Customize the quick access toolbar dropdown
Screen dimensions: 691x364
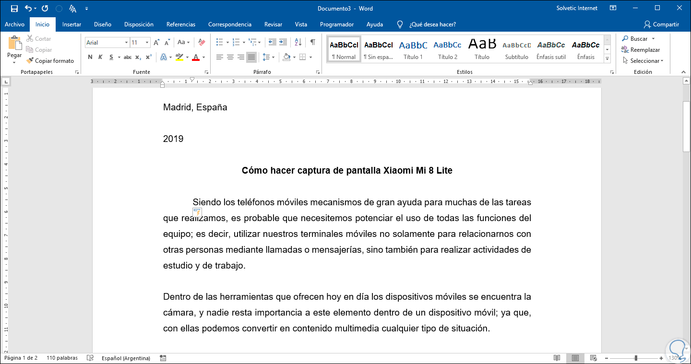pyautogui.click(x=86, y=9)
